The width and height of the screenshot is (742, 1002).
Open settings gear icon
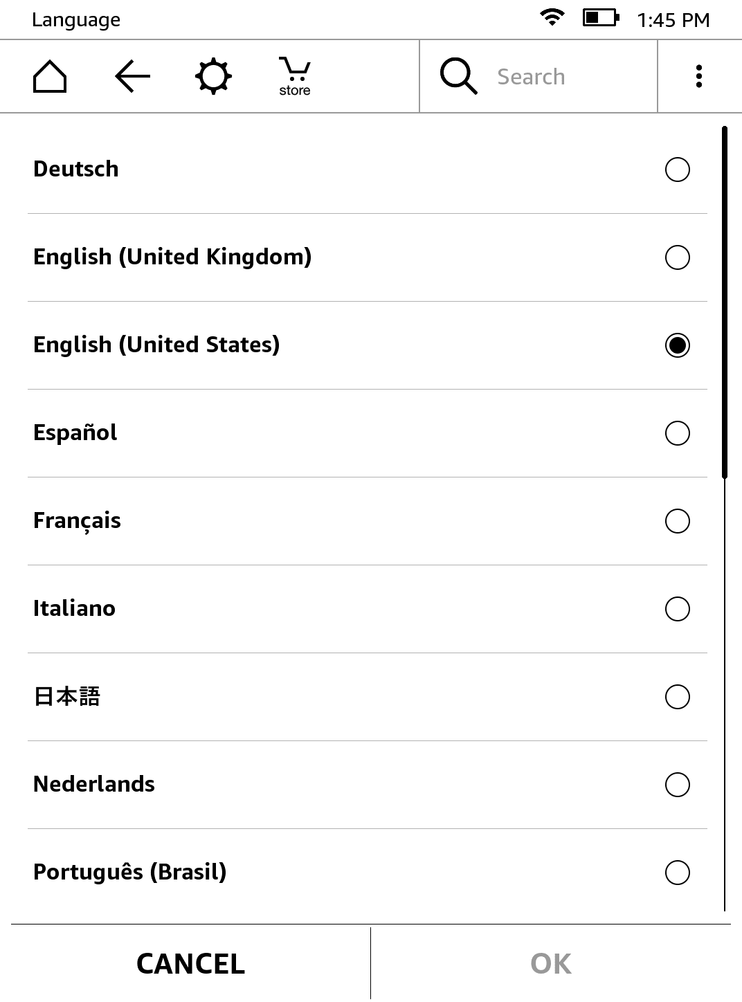pos(213,76)
